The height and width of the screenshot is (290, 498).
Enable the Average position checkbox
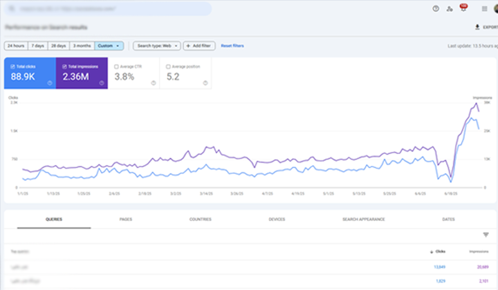point(167,67)
